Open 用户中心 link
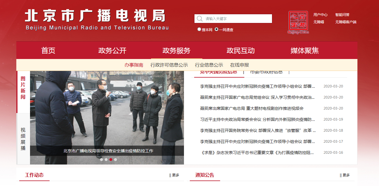Screen dimensions: 379x186 coord(320,15)
